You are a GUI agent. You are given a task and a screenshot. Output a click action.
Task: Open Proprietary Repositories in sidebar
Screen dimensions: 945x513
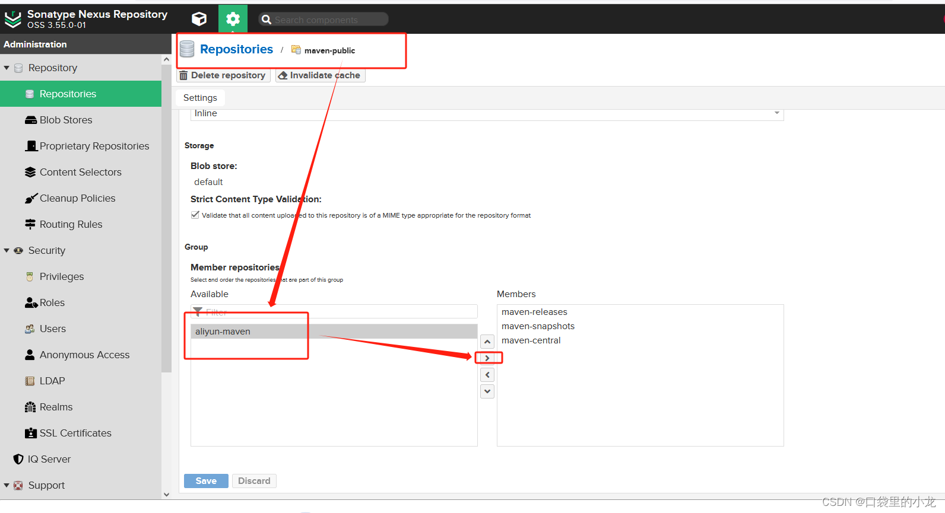[x=81, y=146]
